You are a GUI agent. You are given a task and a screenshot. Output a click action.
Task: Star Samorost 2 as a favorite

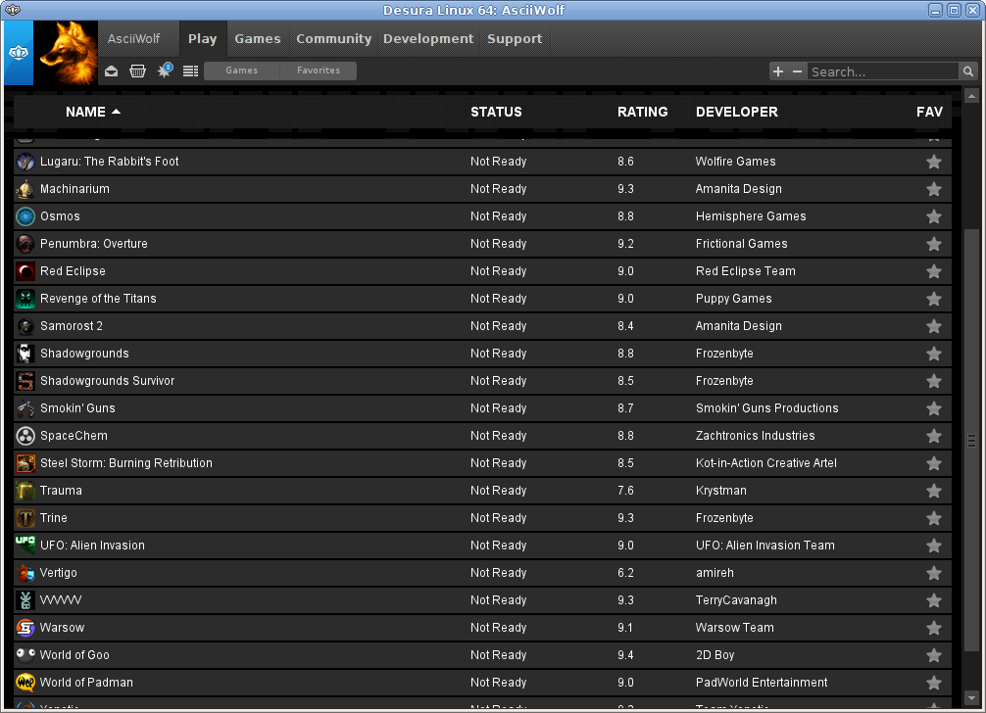(x=934, y=326)
